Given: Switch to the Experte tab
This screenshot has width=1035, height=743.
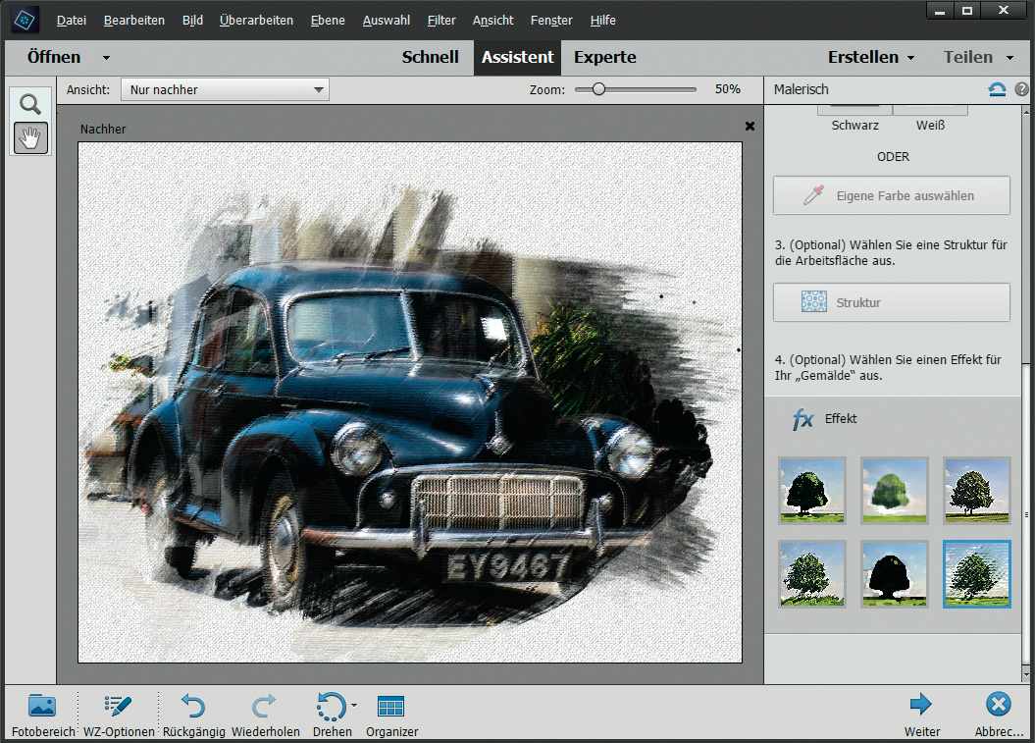Looking at the screenshot, I should point(604,57).
